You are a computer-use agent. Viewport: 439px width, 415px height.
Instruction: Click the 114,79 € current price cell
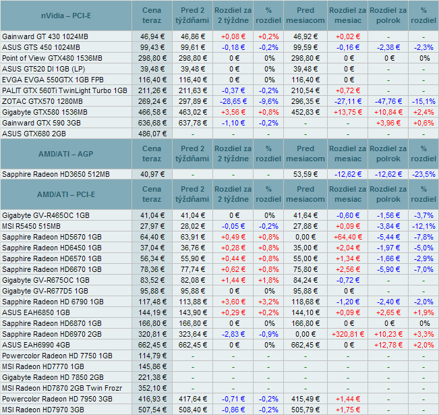(x=152, y=356)
